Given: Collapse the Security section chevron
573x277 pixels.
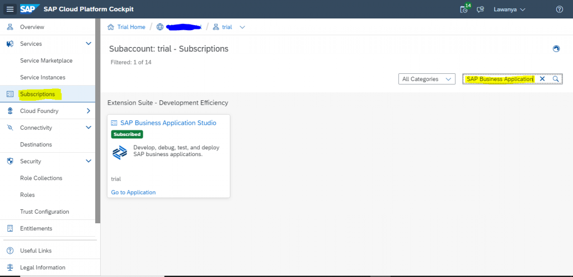Looking at the screenshot, I should [88, 161].
